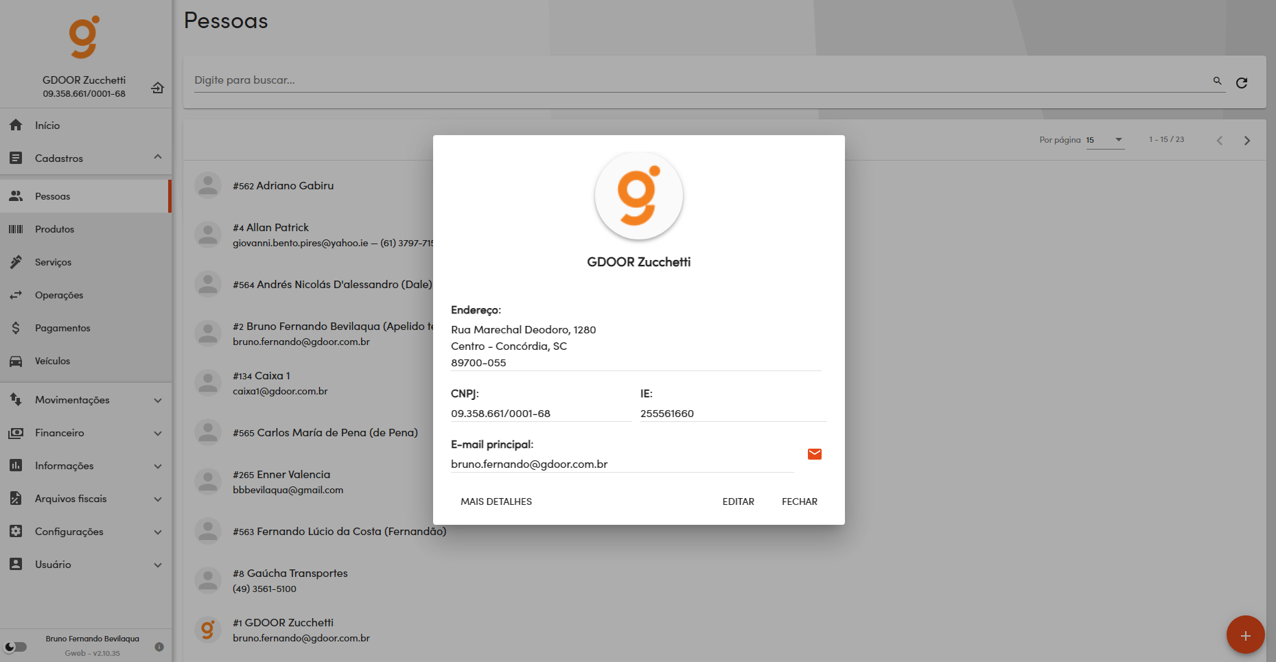Click the Usuário account icon
The image size is (1276, 662).
(x=16, y=564)
